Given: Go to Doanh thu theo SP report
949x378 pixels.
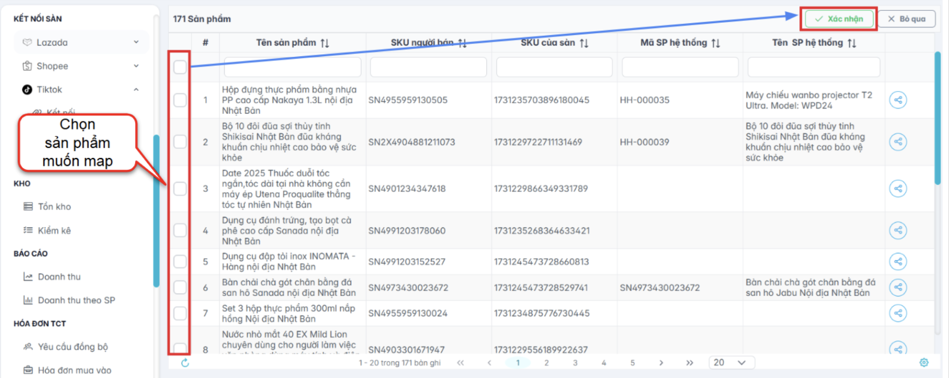Looking at the screenshot, I should pos(76,300).
